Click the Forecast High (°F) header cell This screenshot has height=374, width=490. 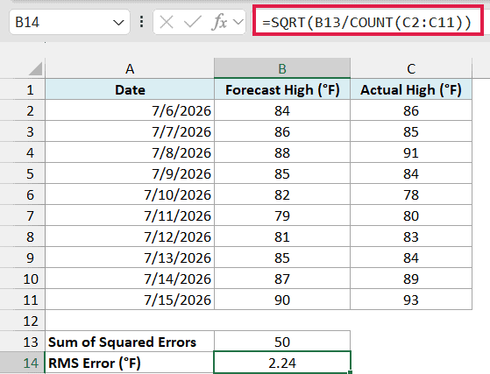coord(282,89)
